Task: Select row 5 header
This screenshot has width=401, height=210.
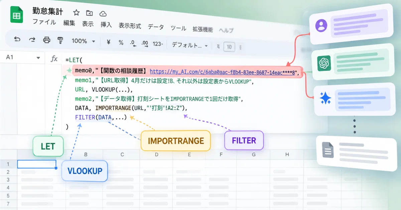Action: [x=8, y=196]
